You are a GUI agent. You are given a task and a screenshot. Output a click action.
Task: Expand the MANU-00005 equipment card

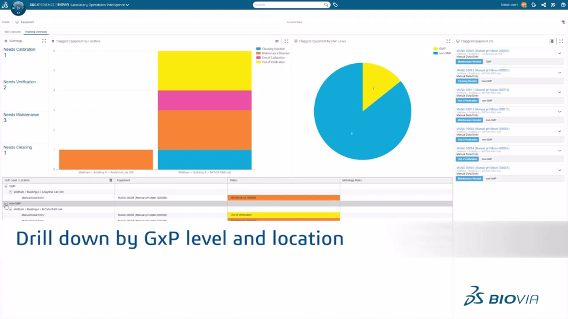click(559, 170)
